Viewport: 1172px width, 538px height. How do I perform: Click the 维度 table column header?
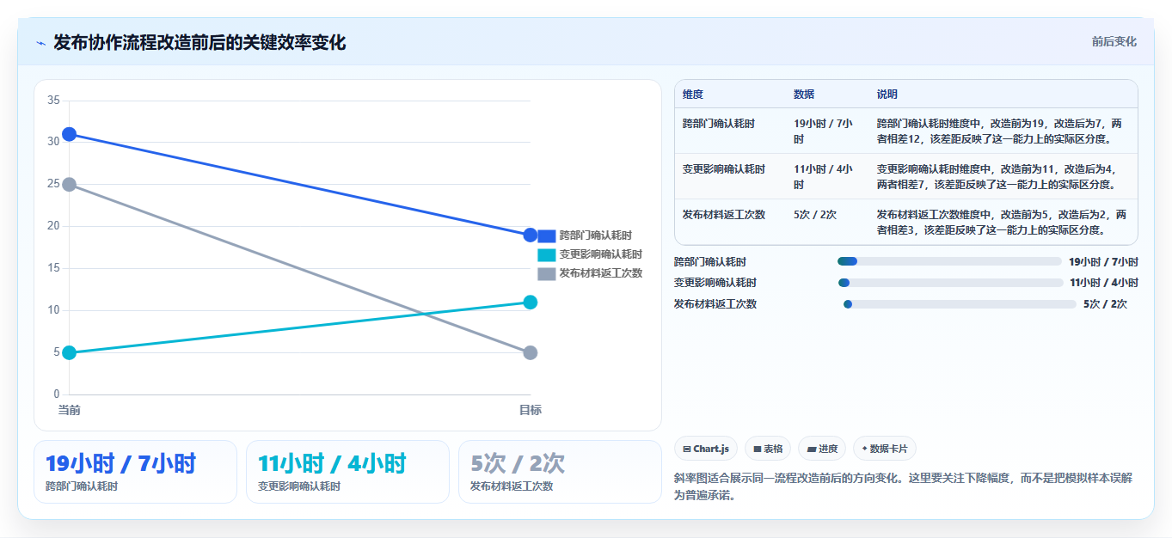coord(693,95)
